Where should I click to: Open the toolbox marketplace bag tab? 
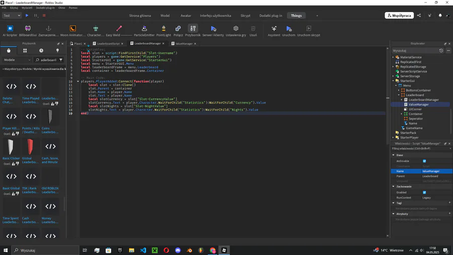pyautogui.click(x=9, y=50)
